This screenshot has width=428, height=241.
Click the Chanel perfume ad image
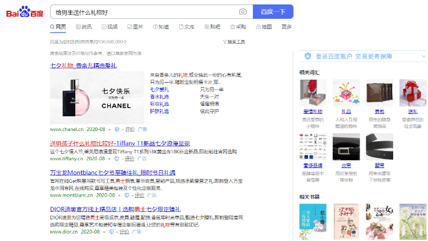click(x=97, y=97)
